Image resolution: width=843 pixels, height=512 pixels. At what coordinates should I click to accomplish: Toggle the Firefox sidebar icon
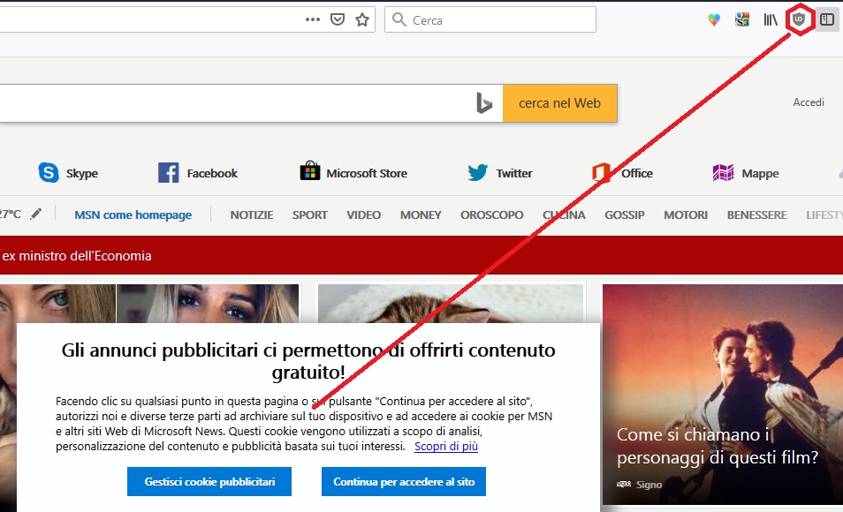click(x=827, y=20)
